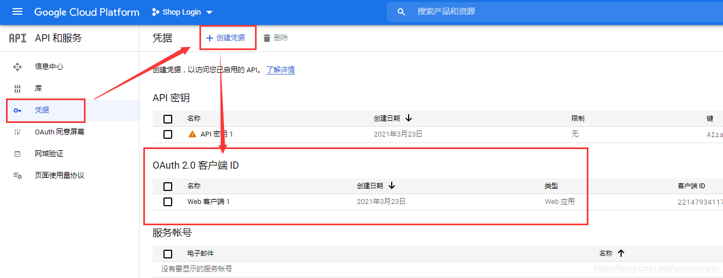The width and height of the screenshot is (723, 278).
Task: Click the 类型 column header
Action: [x=551, y=186]
